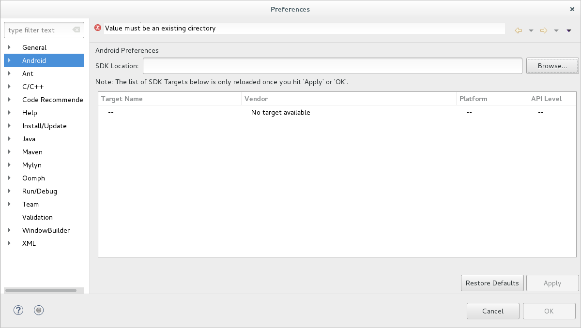Click the Cancel button

(x=493, y=311)
